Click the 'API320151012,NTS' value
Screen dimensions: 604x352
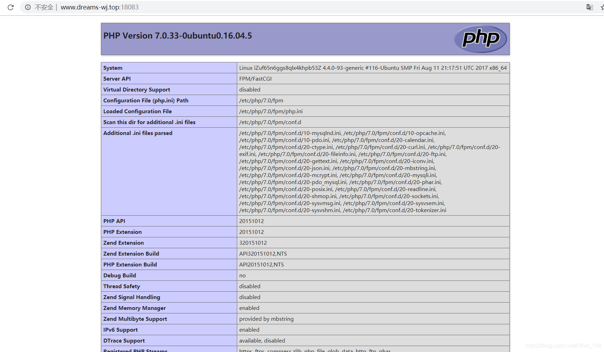[263, 254]
